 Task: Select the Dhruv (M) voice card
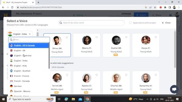click(x=57, y=45)
